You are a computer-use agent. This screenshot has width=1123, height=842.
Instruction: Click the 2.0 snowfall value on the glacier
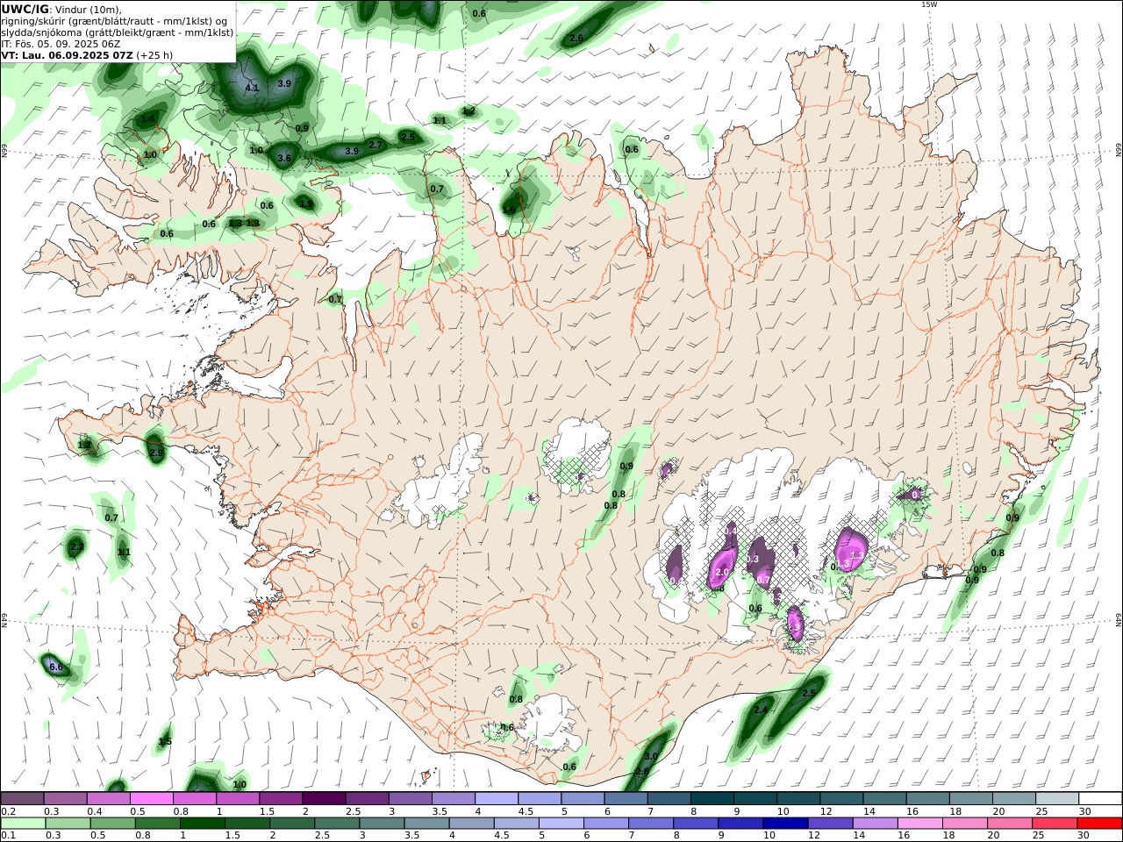(x=722, y=572)
